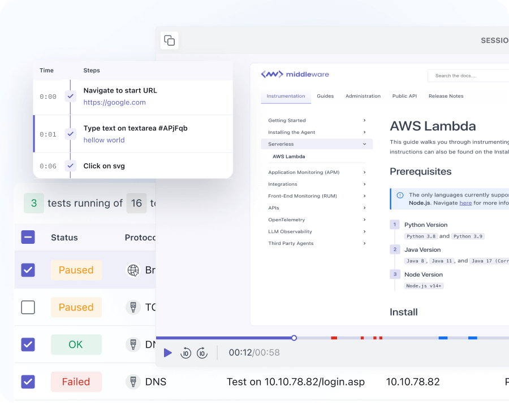Expand the Integrations sidebar section
Image resolution: width=509 pixels, height=403 pixels.
[364, 184]
